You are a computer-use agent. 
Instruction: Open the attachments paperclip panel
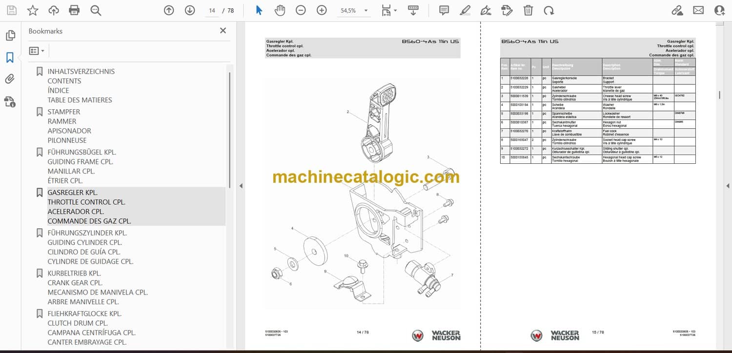click(x=10, y=79)
